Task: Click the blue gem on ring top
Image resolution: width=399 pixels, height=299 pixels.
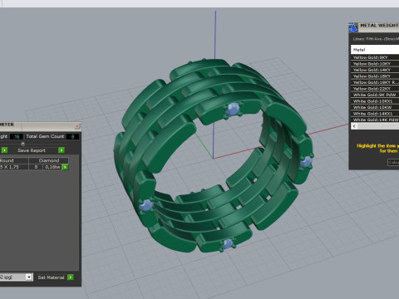Action: pyautogui.click(x=233, y=109)
